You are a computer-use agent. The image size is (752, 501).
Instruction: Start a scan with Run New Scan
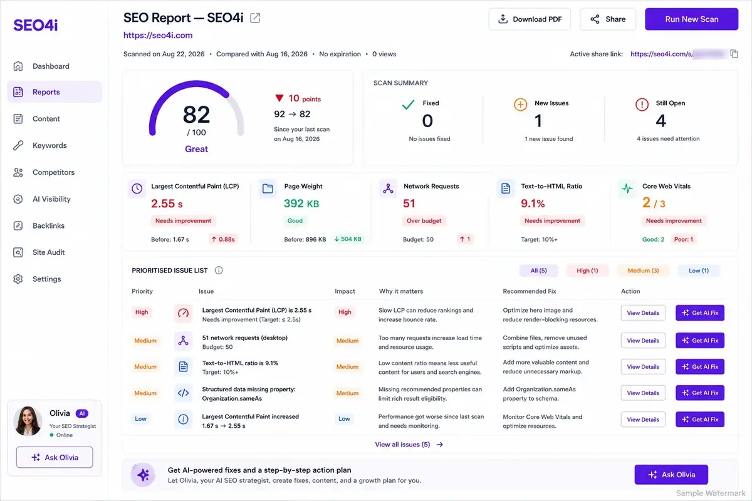[692, 19]
